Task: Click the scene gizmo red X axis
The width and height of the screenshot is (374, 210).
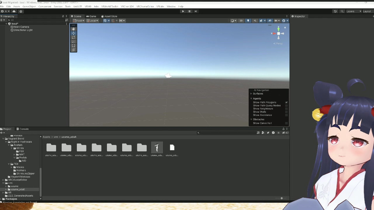Action: click(273, 33)
